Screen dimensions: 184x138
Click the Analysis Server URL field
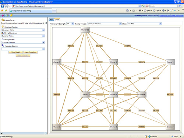23,23
